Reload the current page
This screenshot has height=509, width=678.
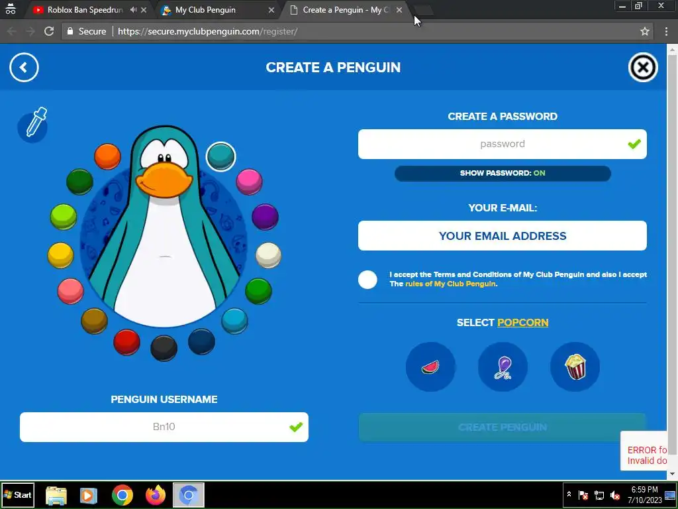coord(49,31)
